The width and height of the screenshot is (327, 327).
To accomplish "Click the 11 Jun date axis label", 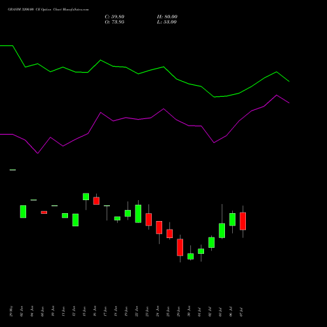I will point(64,311).
